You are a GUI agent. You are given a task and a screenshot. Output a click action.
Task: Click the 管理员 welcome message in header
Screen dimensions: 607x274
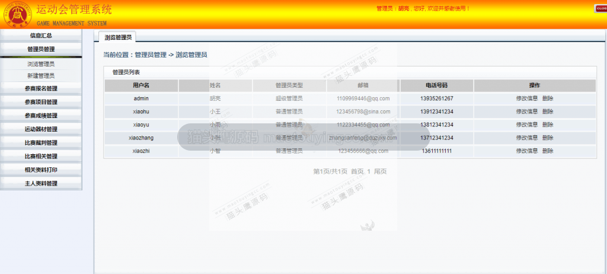423,8
